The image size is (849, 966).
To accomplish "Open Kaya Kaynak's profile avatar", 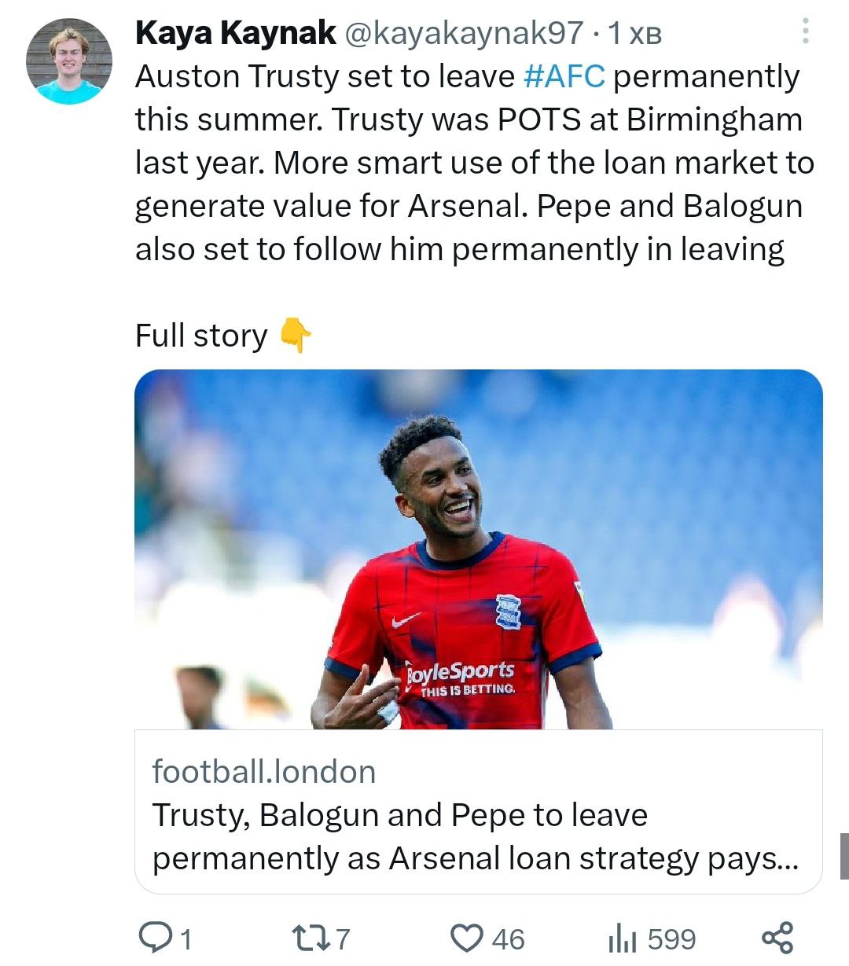I will tap(69, 61).
